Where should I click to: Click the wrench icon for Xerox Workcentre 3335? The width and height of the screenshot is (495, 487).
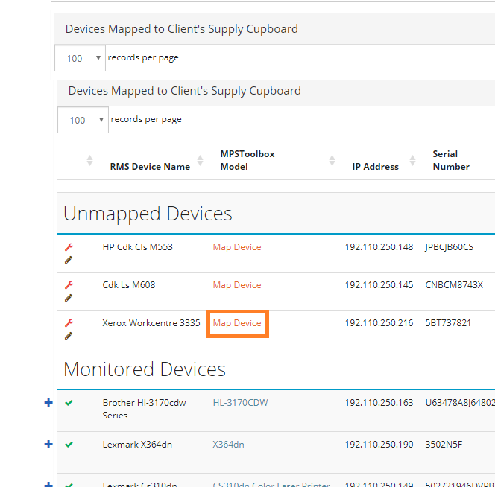(x=69, y=323)
